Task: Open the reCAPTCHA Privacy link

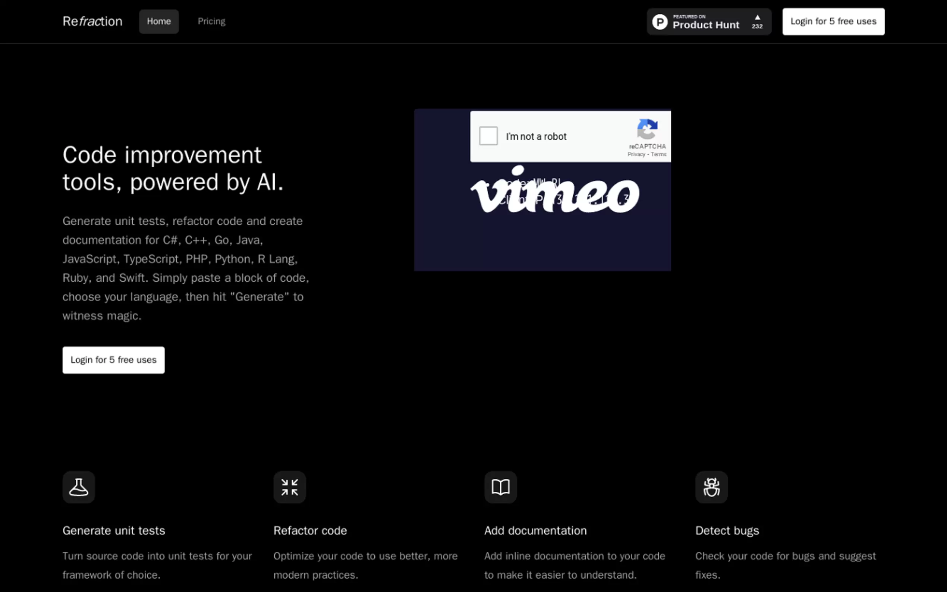Action: [636, 154]
